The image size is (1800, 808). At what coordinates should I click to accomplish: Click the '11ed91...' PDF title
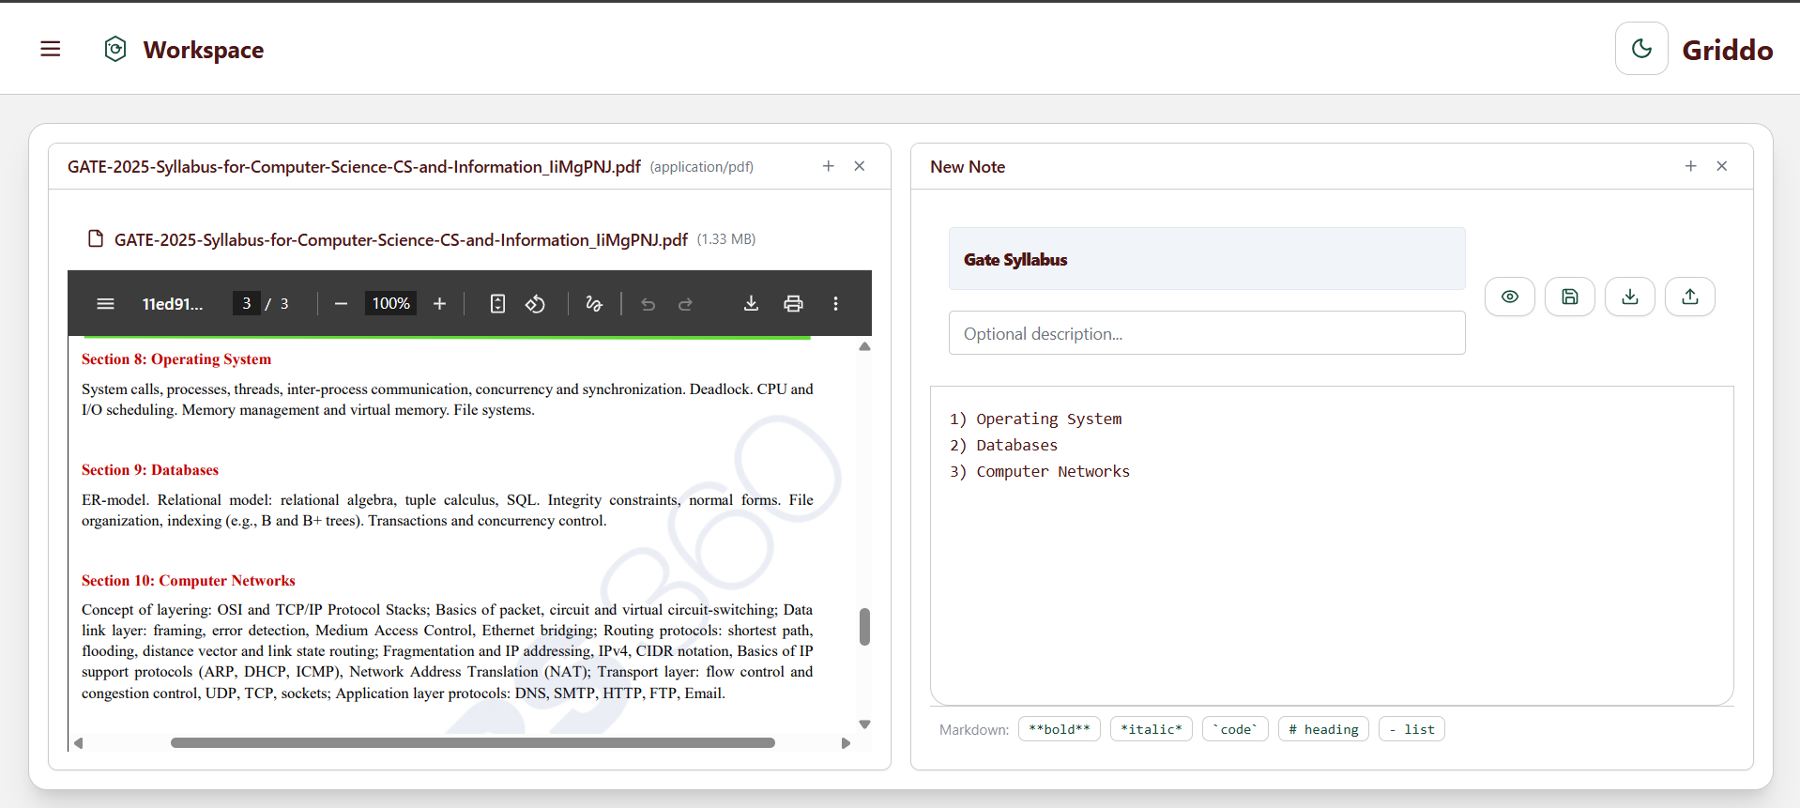(173, 304)
